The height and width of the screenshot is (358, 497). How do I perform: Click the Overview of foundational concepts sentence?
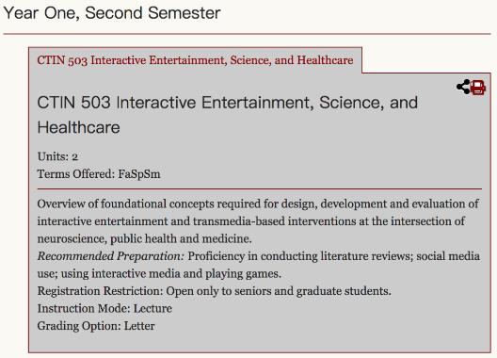point(258,221)
